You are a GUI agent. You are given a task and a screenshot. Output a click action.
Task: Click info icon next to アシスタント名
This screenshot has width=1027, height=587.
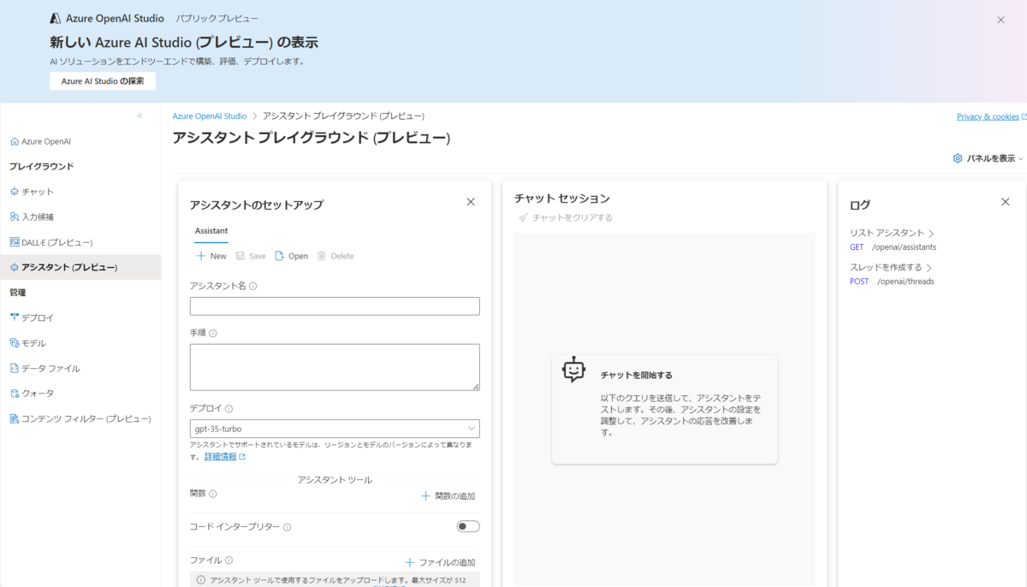[x=253, y=287]
